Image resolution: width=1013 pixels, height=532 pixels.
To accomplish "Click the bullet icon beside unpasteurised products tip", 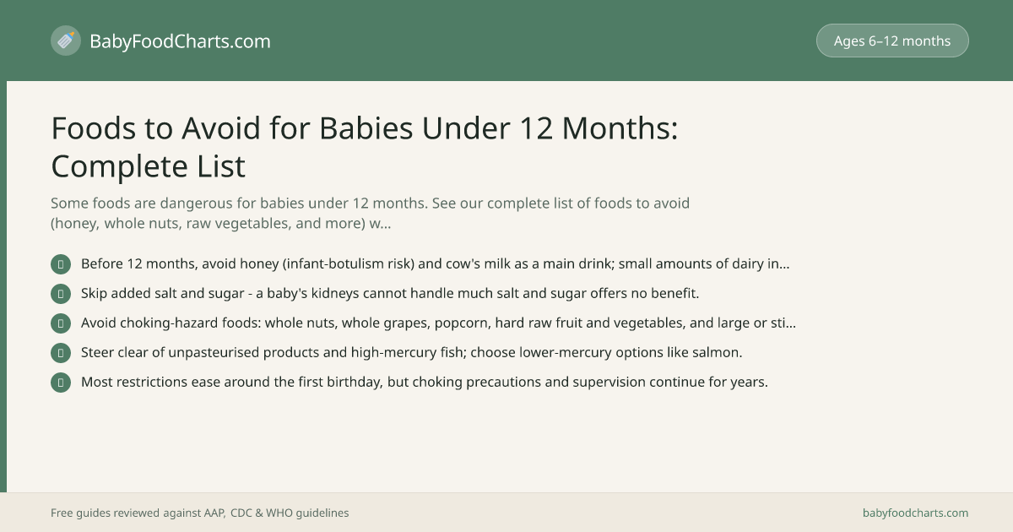I will [61, 353].
